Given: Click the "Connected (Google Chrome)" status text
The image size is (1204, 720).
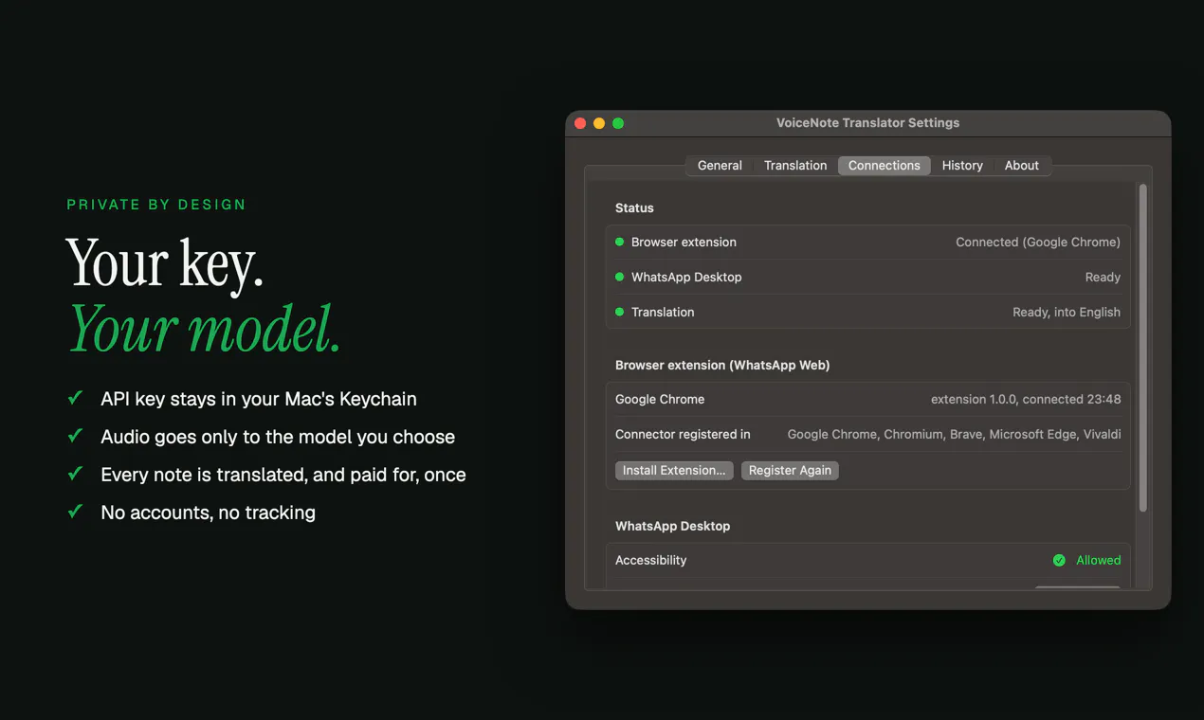Looking at the screenshot, I should click(x=1038, y=242).
